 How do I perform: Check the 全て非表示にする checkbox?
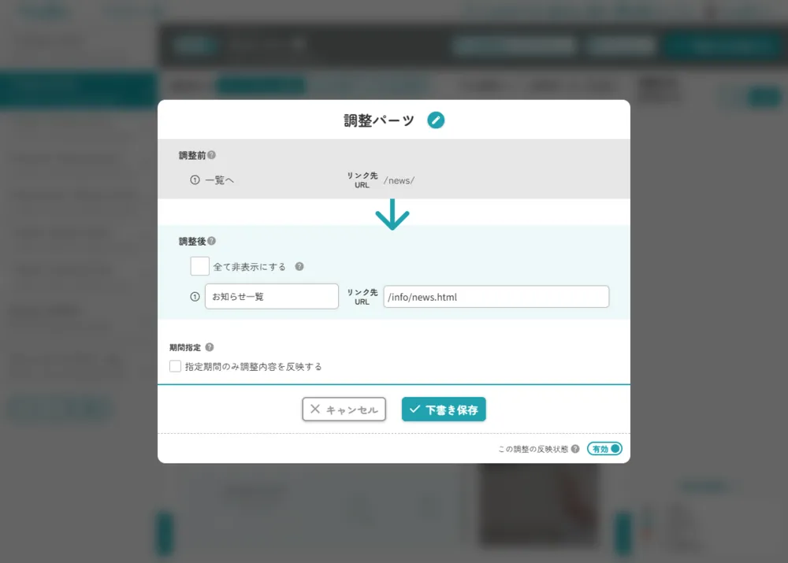(x=199, y=266)
